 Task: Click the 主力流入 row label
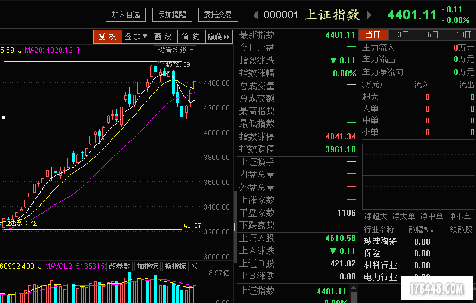point(378,48)
